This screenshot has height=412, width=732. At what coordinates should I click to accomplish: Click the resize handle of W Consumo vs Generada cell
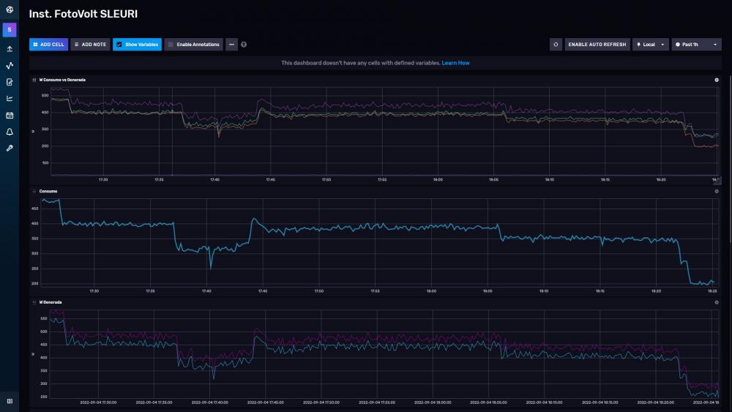click(x=717, y=181)
